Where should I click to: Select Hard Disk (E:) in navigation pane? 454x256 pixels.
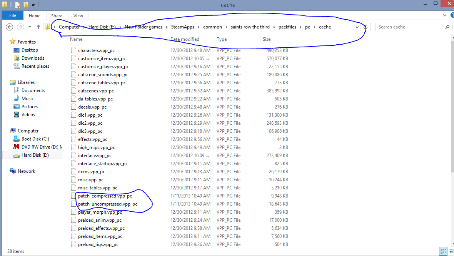tap(35, 155)
